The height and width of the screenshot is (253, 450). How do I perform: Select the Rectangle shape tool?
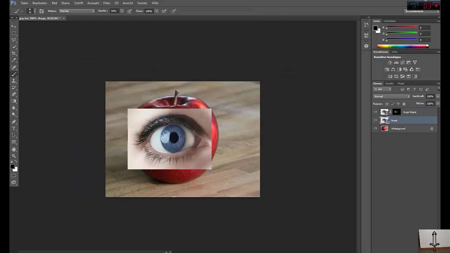point(14,142)
